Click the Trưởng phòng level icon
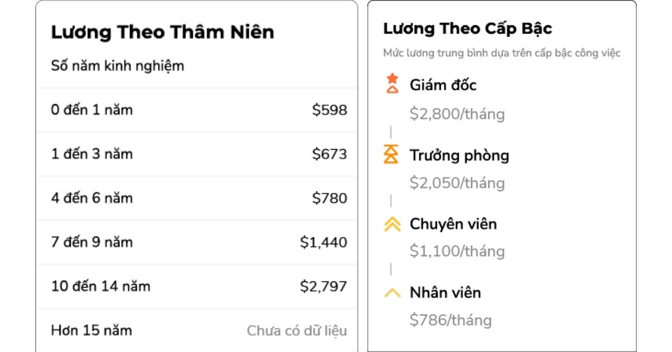Viewport: 672px width, 352px height. [391, 154]
